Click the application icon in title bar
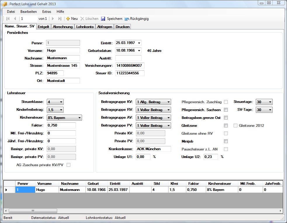 click(x=5, y=4)
